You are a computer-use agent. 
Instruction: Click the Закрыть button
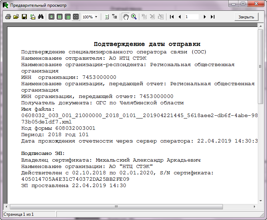[x=246, y=17]
